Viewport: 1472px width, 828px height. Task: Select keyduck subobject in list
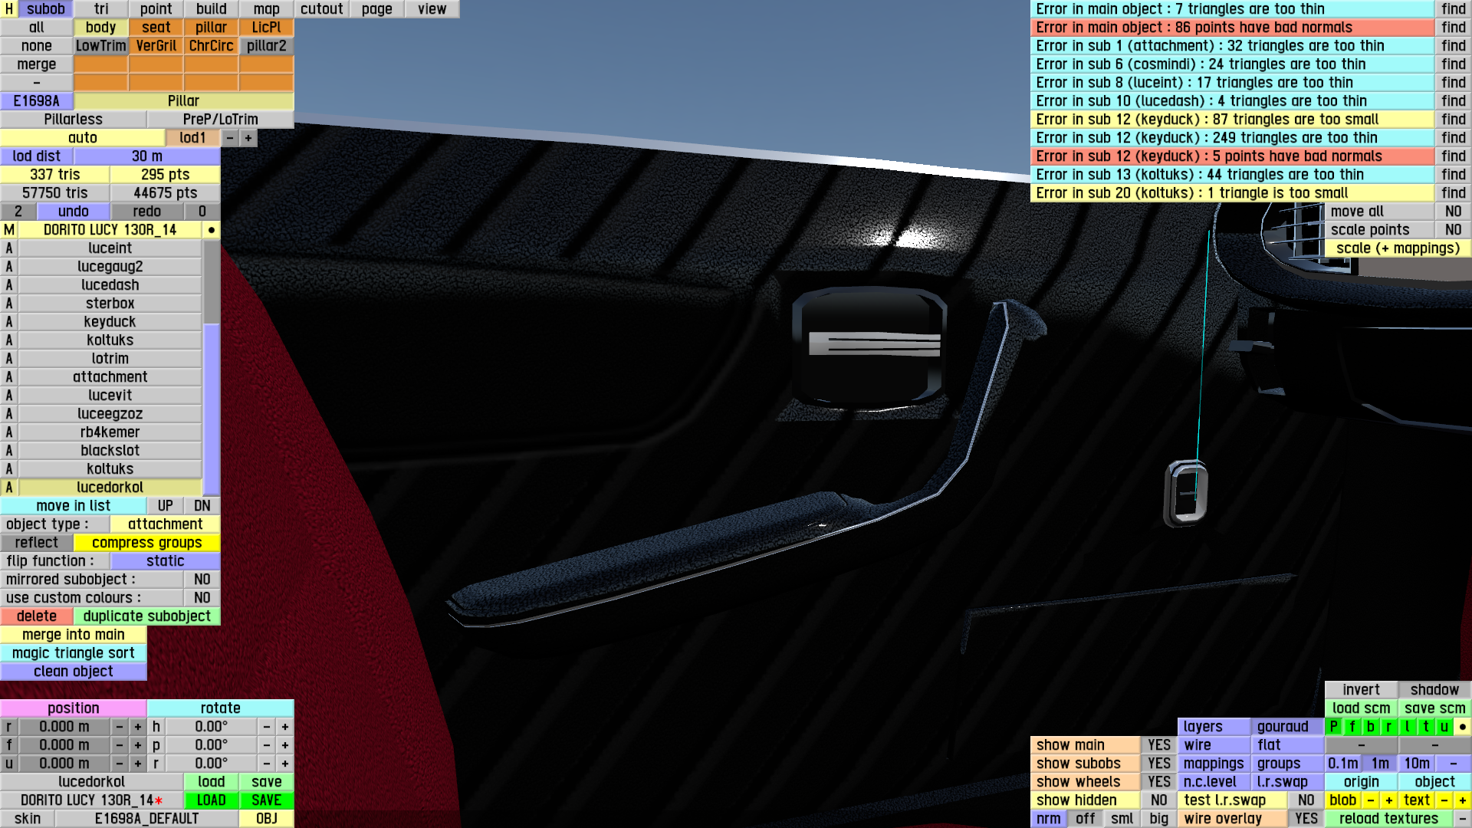110,321
